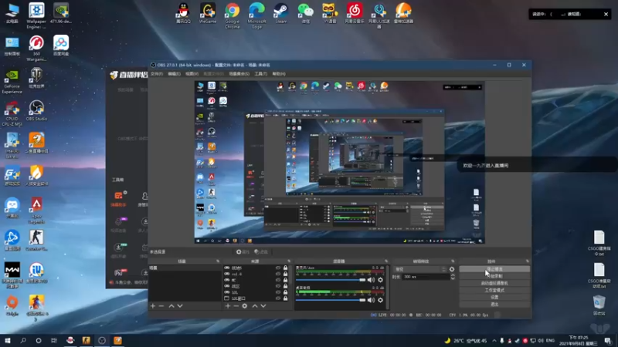Move source down in Sources panel
Screen dimensions: 618x347
point(263,305)
